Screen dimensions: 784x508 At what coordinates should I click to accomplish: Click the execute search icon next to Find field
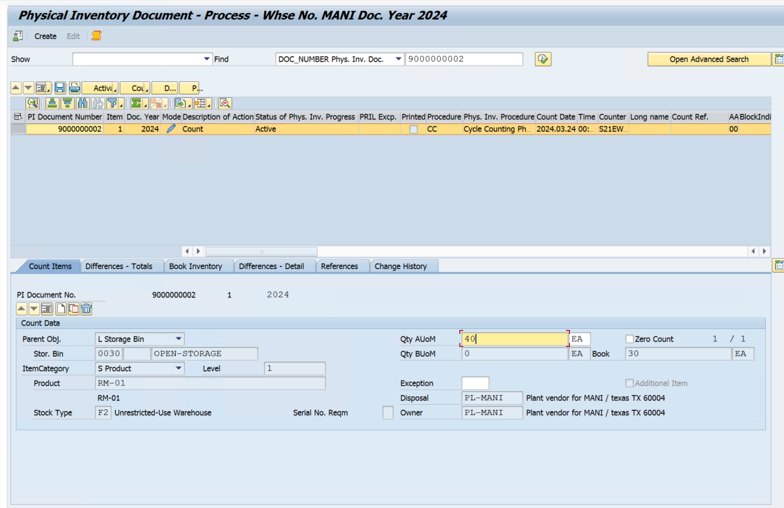pos(543,59)
